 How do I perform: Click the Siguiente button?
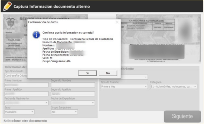point(182,116)
